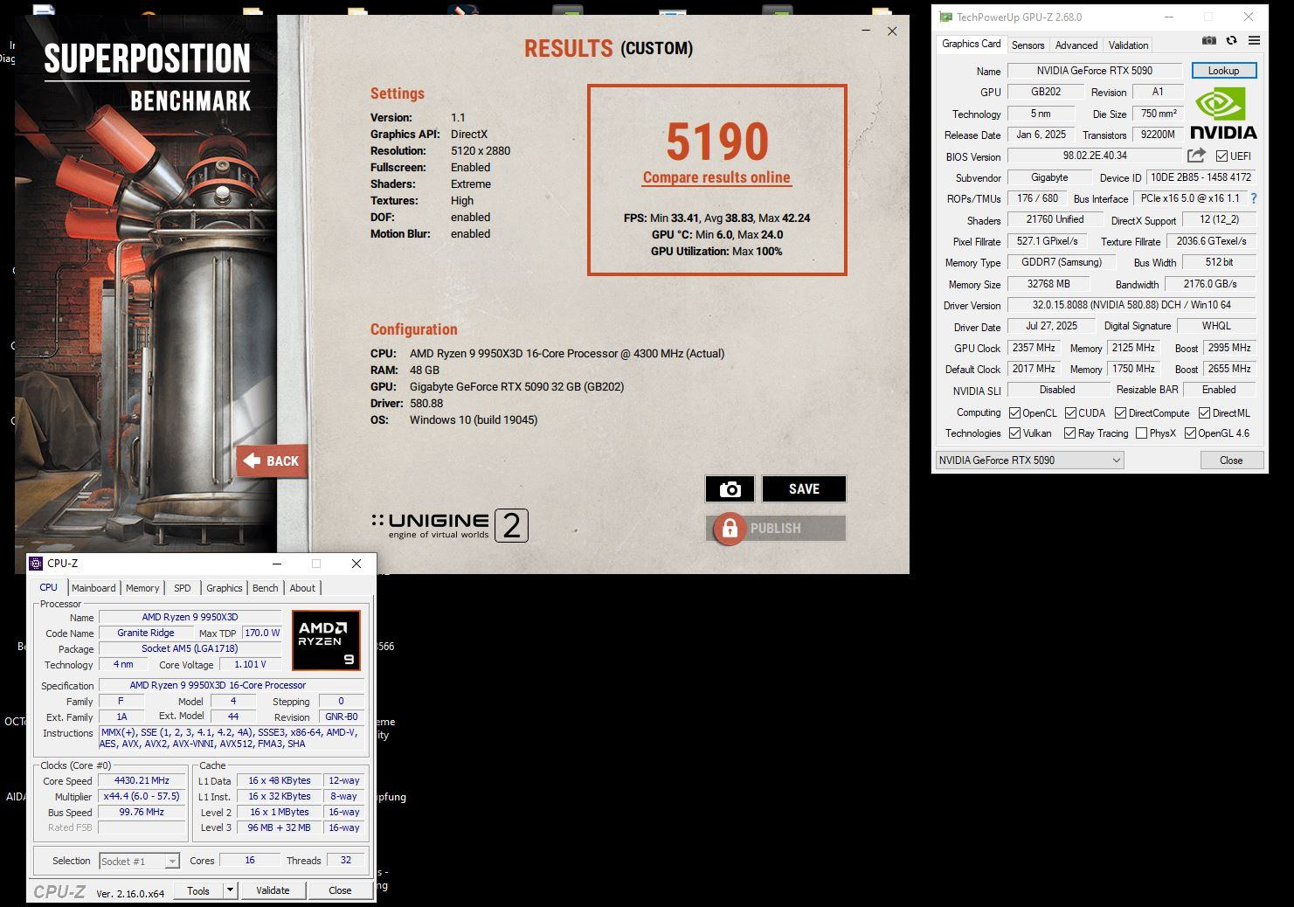
Task: Toggle the CUDA checkbox
Action: point(1070,413)
